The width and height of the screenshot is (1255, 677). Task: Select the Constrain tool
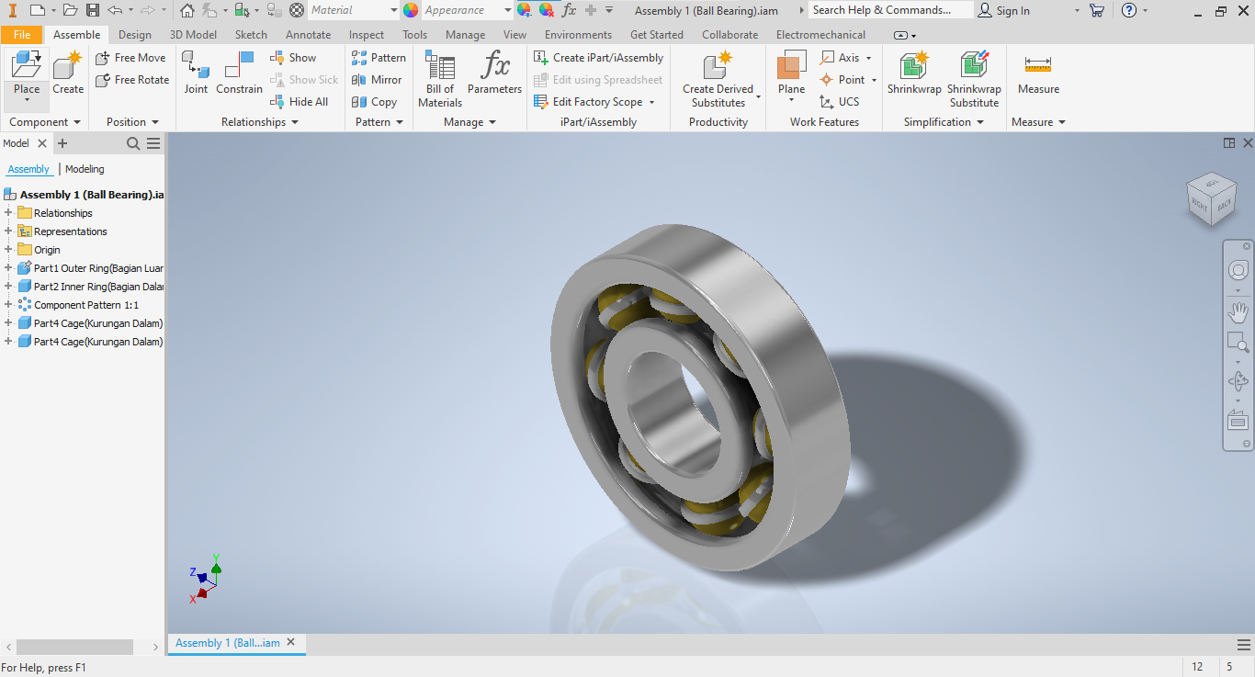tap(239, 72)
